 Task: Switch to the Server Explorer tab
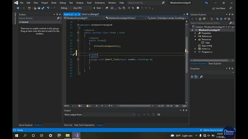(x=26, y=125)
